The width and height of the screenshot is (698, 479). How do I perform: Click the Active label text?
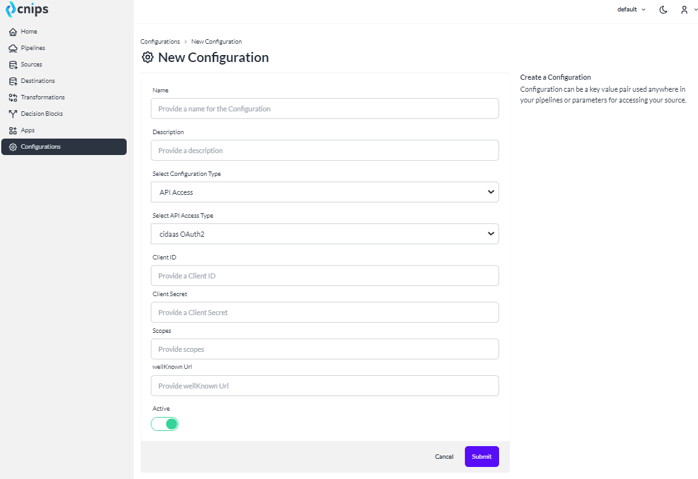coord(161,408)
